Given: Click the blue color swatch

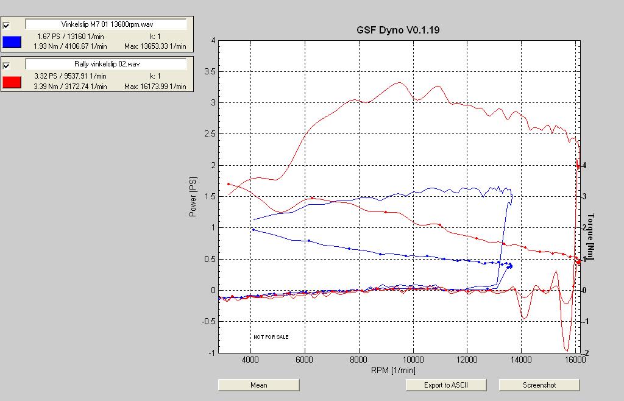Looking at the screenshot, I should 12,41.
